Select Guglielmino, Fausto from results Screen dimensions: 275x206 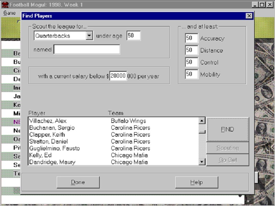click(54, 148)
